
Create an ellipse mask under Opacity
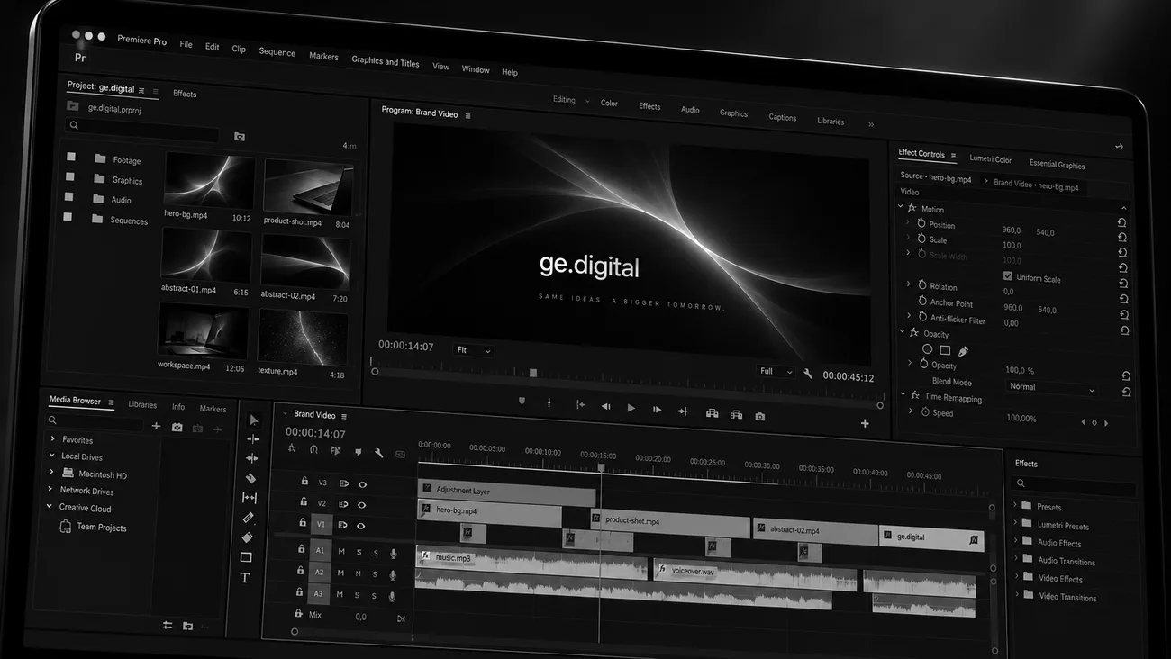[927, 348]
